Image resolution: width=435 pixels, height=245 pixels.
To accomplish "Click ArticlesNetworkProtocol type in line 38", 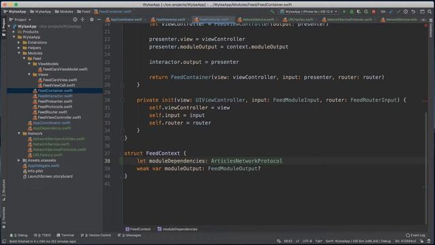I will click(246, 161).
